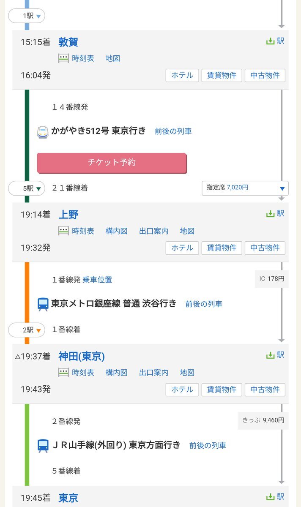This screenshot has height=507, width=301.
Task: Open 指定席 7,020円 seat dropdown
Action: pos(245,188)
